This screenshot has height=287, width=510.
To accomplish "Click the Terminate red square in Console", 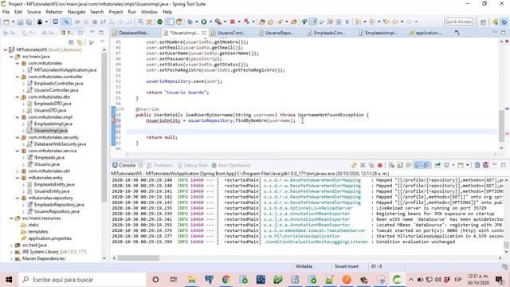I will click(x=379, y=165).
